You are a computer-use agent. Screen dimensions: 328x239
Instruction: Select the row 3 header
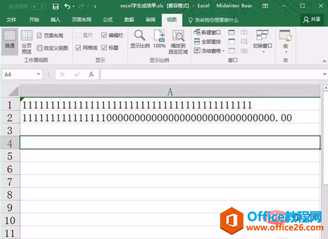[10, 130]
